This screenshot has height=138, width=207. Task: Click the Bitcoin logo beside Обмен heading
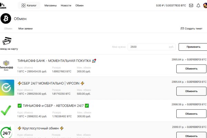(x=6, y=19)
